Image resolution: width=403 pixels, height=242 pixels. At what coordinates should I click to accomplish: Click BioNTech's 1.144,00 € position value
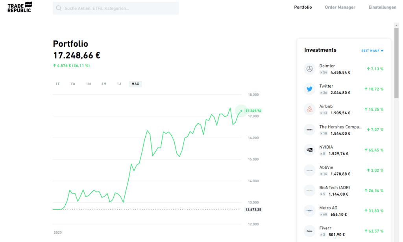338,194
